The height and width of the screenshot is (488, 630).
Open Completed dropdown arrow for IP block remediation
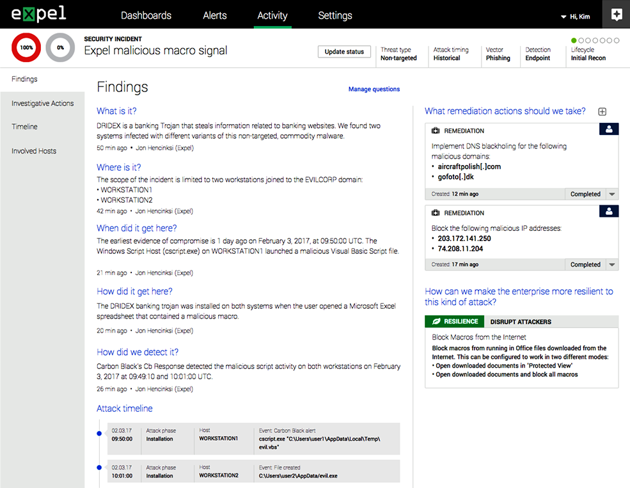pos(612,265)
